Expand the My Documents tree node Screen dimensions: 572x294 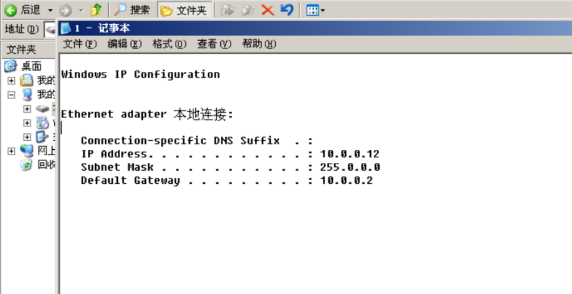click(11, 80)
